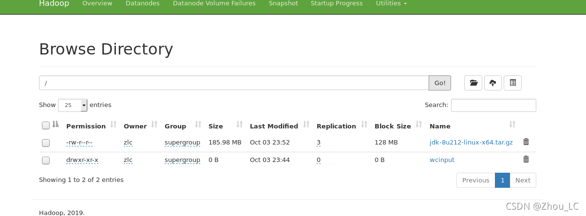586x216 pixels.
Task: Click the Next page button
Action: (x=523, y=180)
